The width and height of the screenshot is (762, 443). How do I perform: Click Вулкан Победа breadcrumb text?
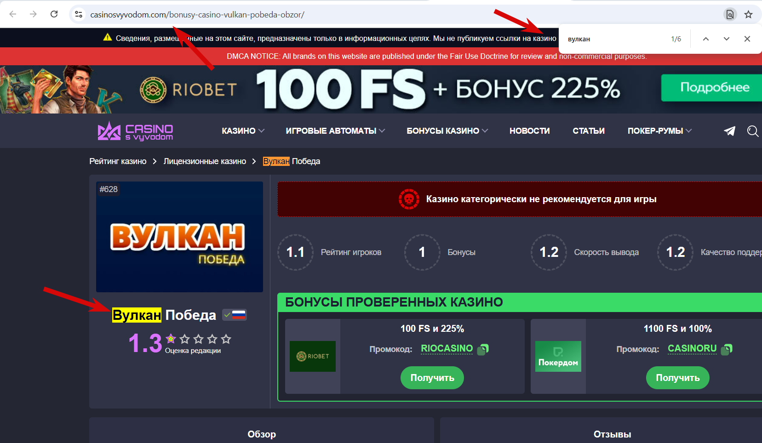(x=292, y=161)
